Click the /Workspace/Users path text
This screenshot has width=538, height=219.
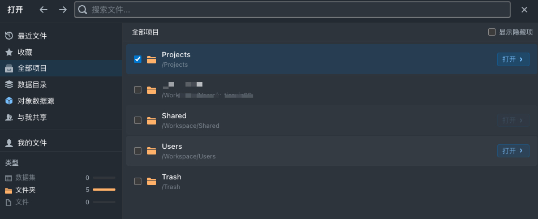pos(189,156)
